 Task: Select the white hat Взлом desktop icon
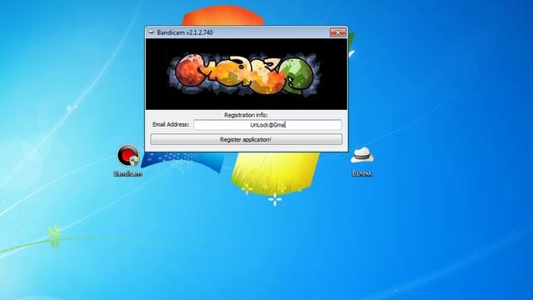point(362,155)
